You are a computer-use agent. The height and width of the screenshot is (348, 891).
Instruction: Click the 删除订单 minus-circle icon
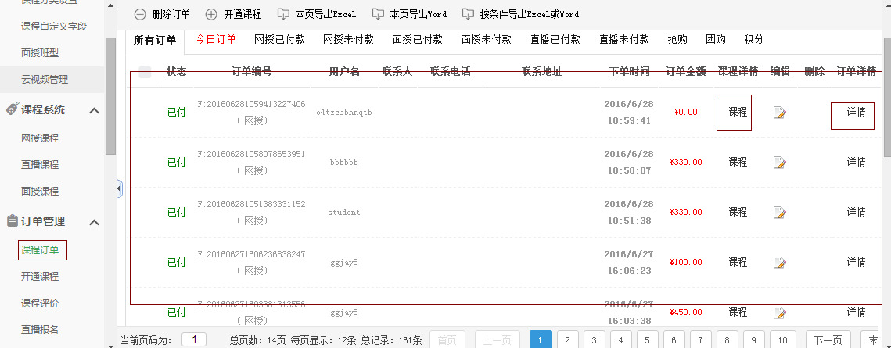coord(140,14)
